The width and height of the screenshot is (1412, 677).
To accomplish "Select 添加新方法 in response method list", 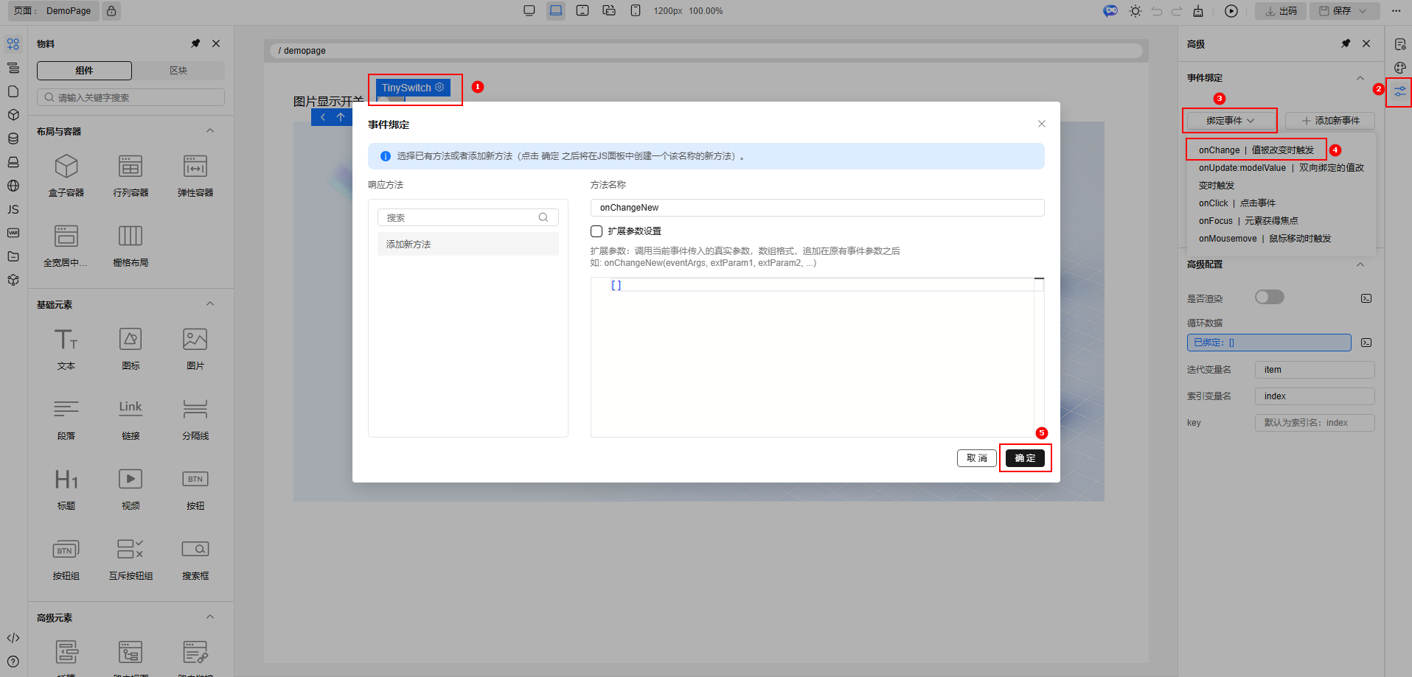I will pos(467,245).
